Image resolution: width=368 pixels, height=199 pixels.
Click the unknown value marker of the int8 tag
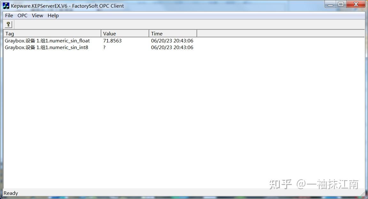(104, 47)
